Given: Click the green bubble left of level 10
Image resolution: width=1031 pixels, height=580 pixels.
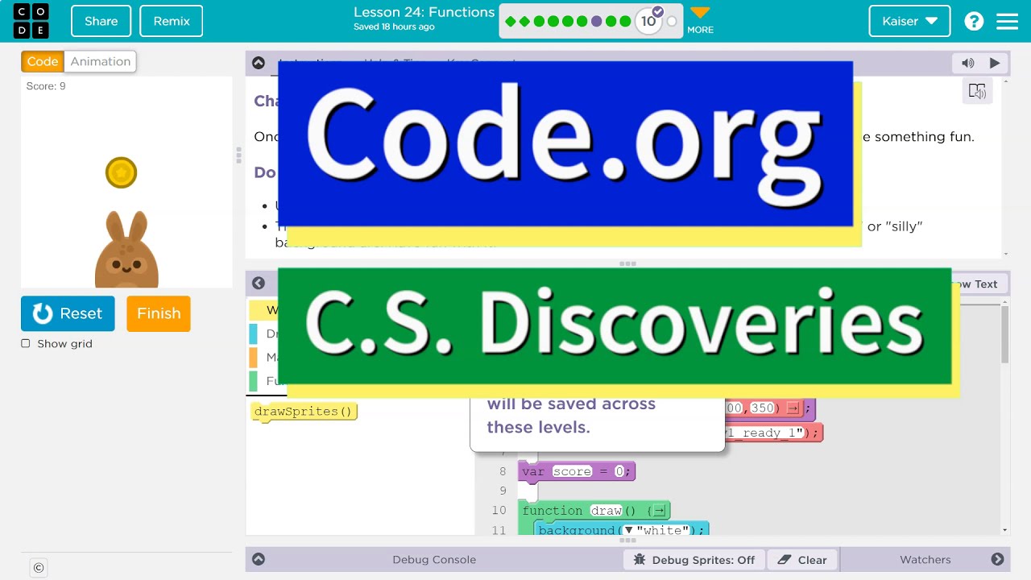Looking at the screenshot, I should pos(625,21).
